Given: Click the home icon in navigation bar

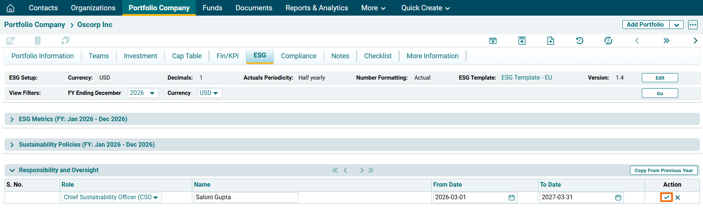Looking at the screenshot, I should [11, 8].
